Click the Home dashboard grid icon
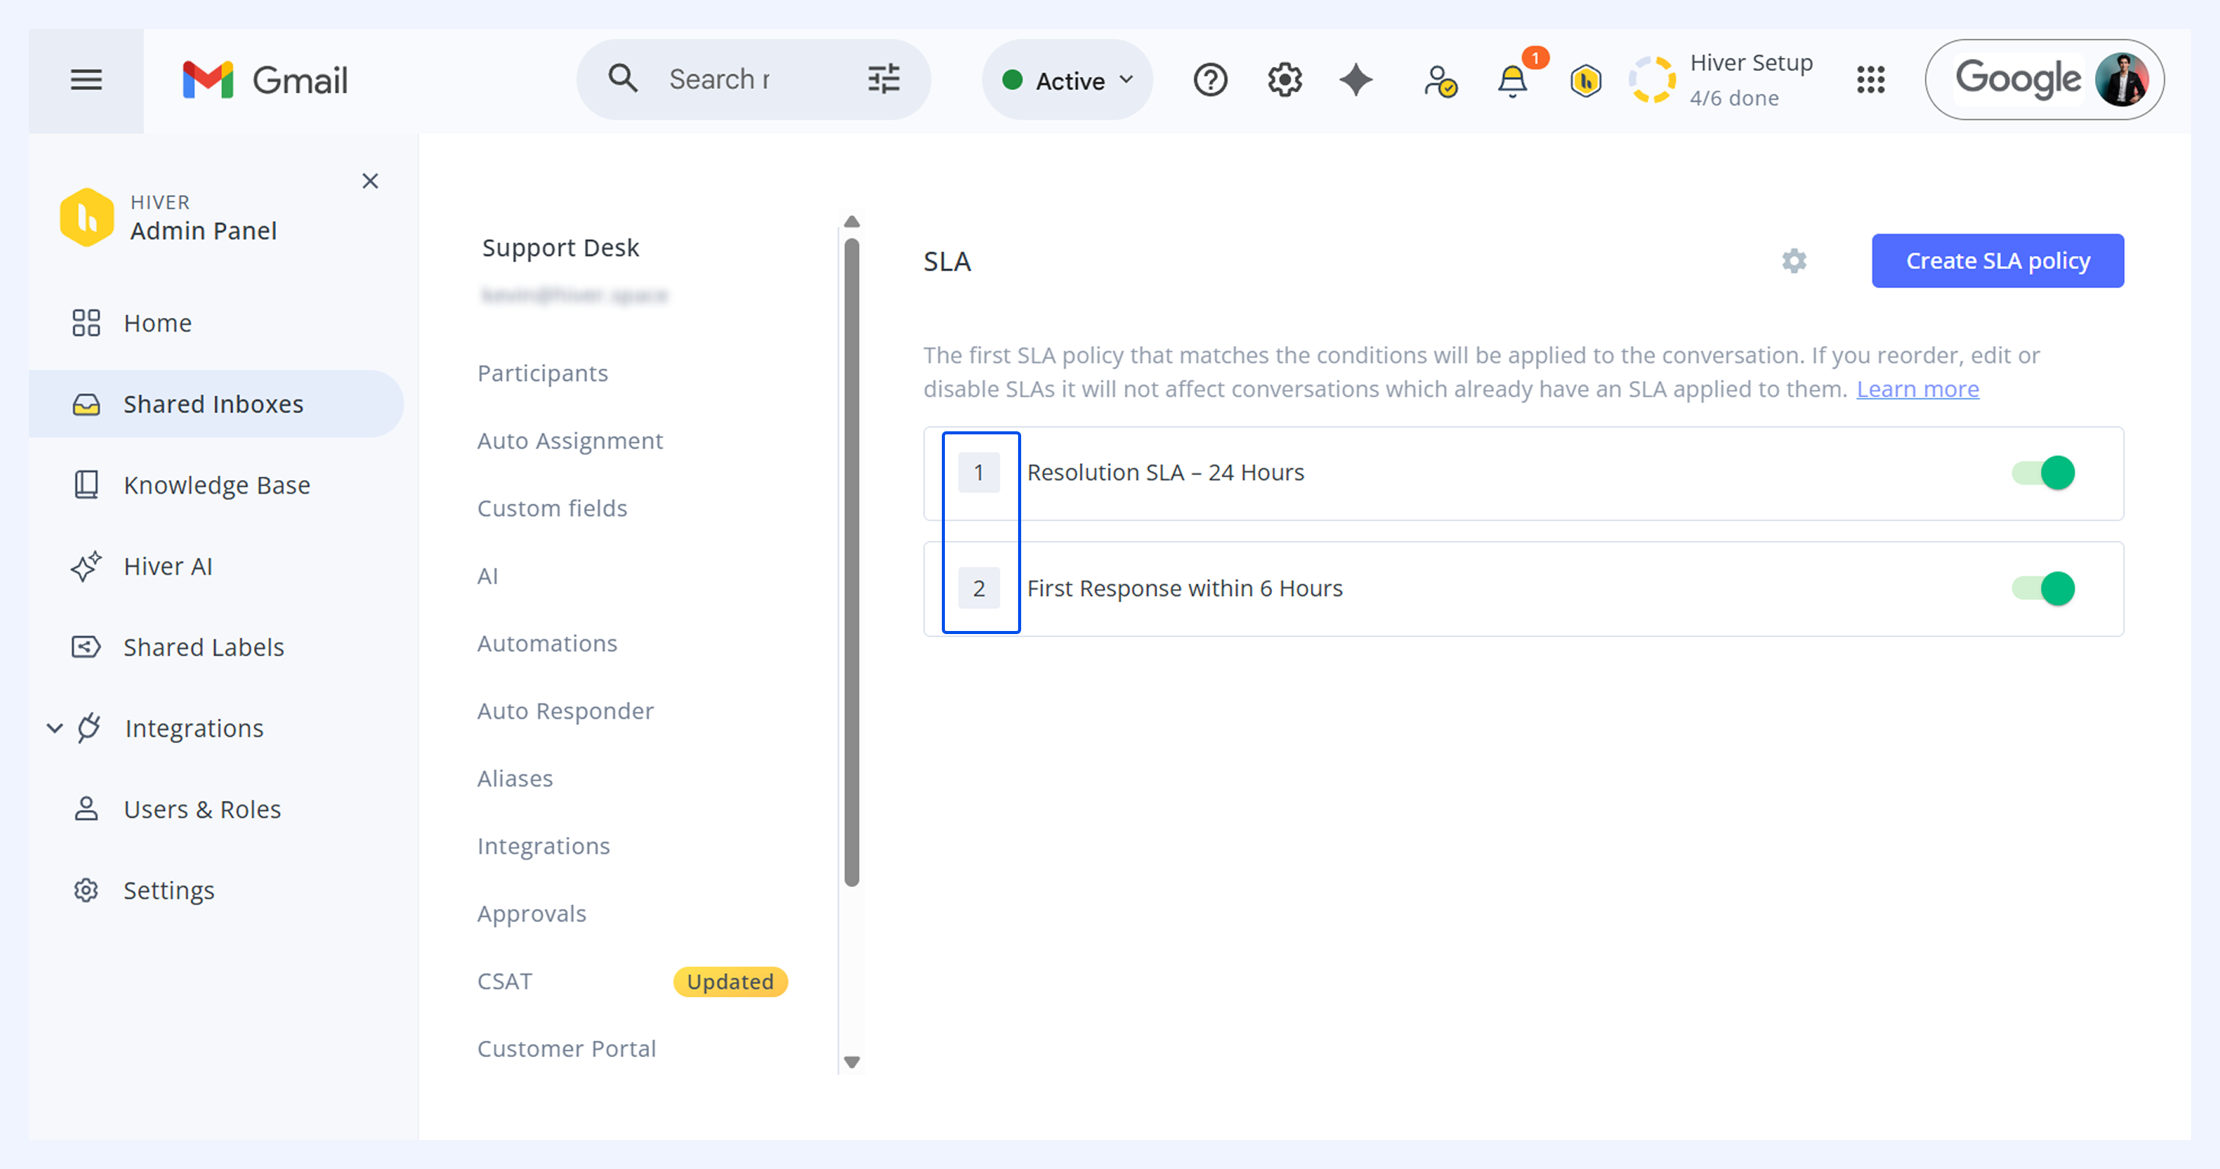The width and height of the screenshot is (2220, 1169). click(x=86, y=323)
